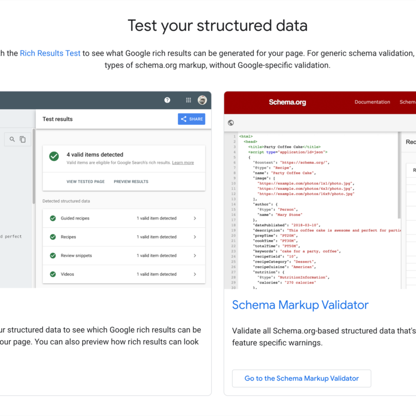Screen dimensions: 416x416
Task: Click the share icon on the SHARE button
Action: click(183, 119)
